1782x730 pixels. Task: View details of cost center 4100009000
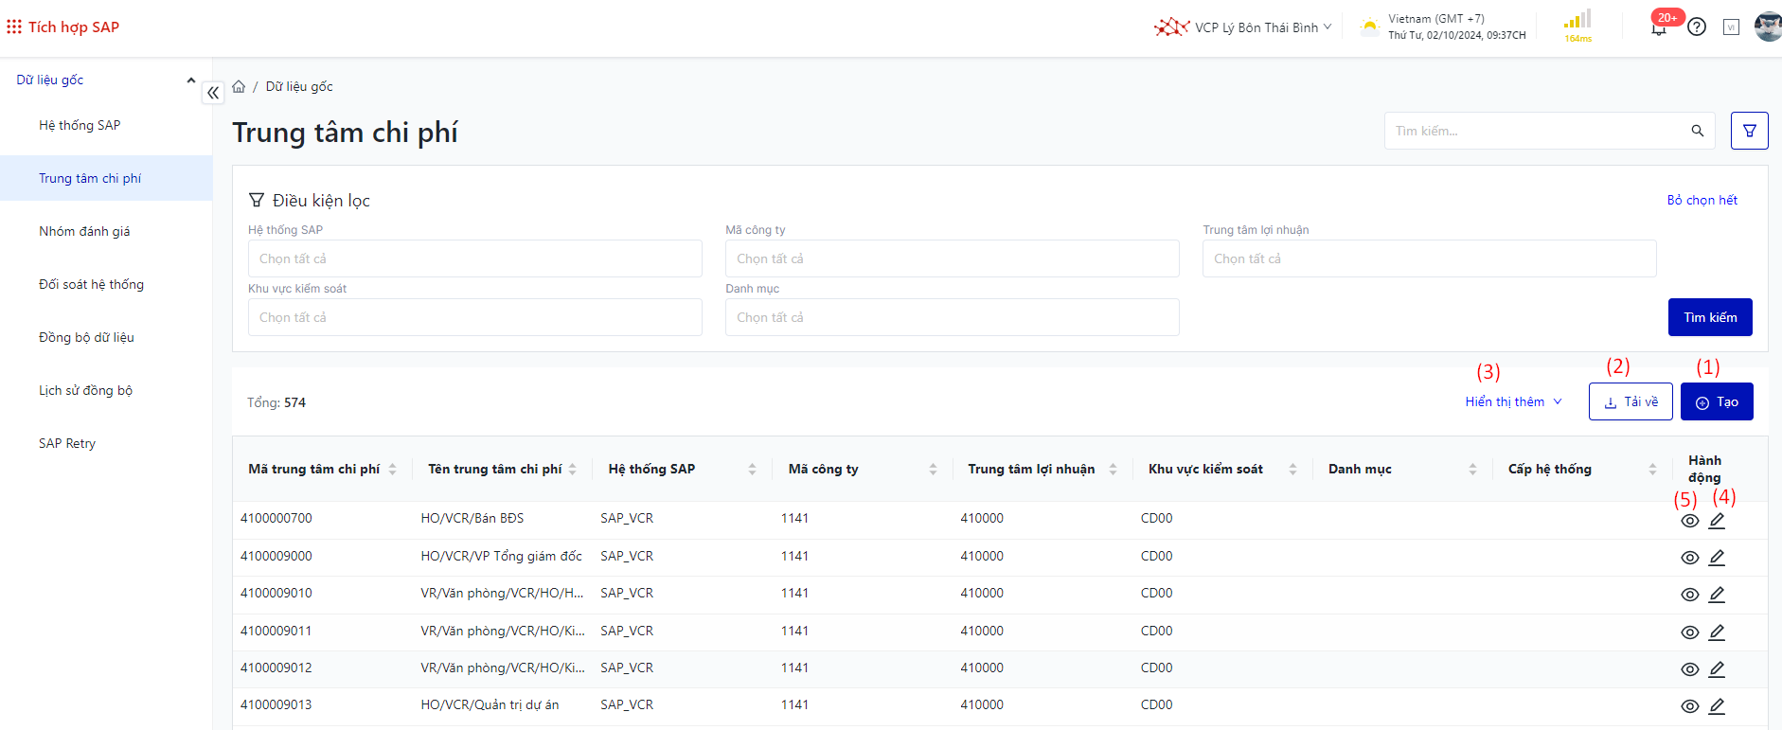coord(1689,558)
